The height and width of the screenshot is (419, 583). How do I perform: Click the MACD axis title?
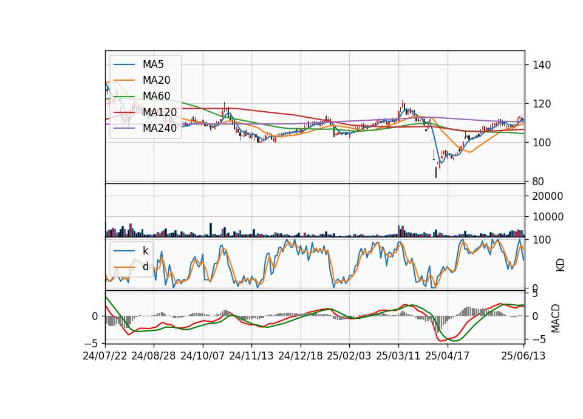point(556,318)
